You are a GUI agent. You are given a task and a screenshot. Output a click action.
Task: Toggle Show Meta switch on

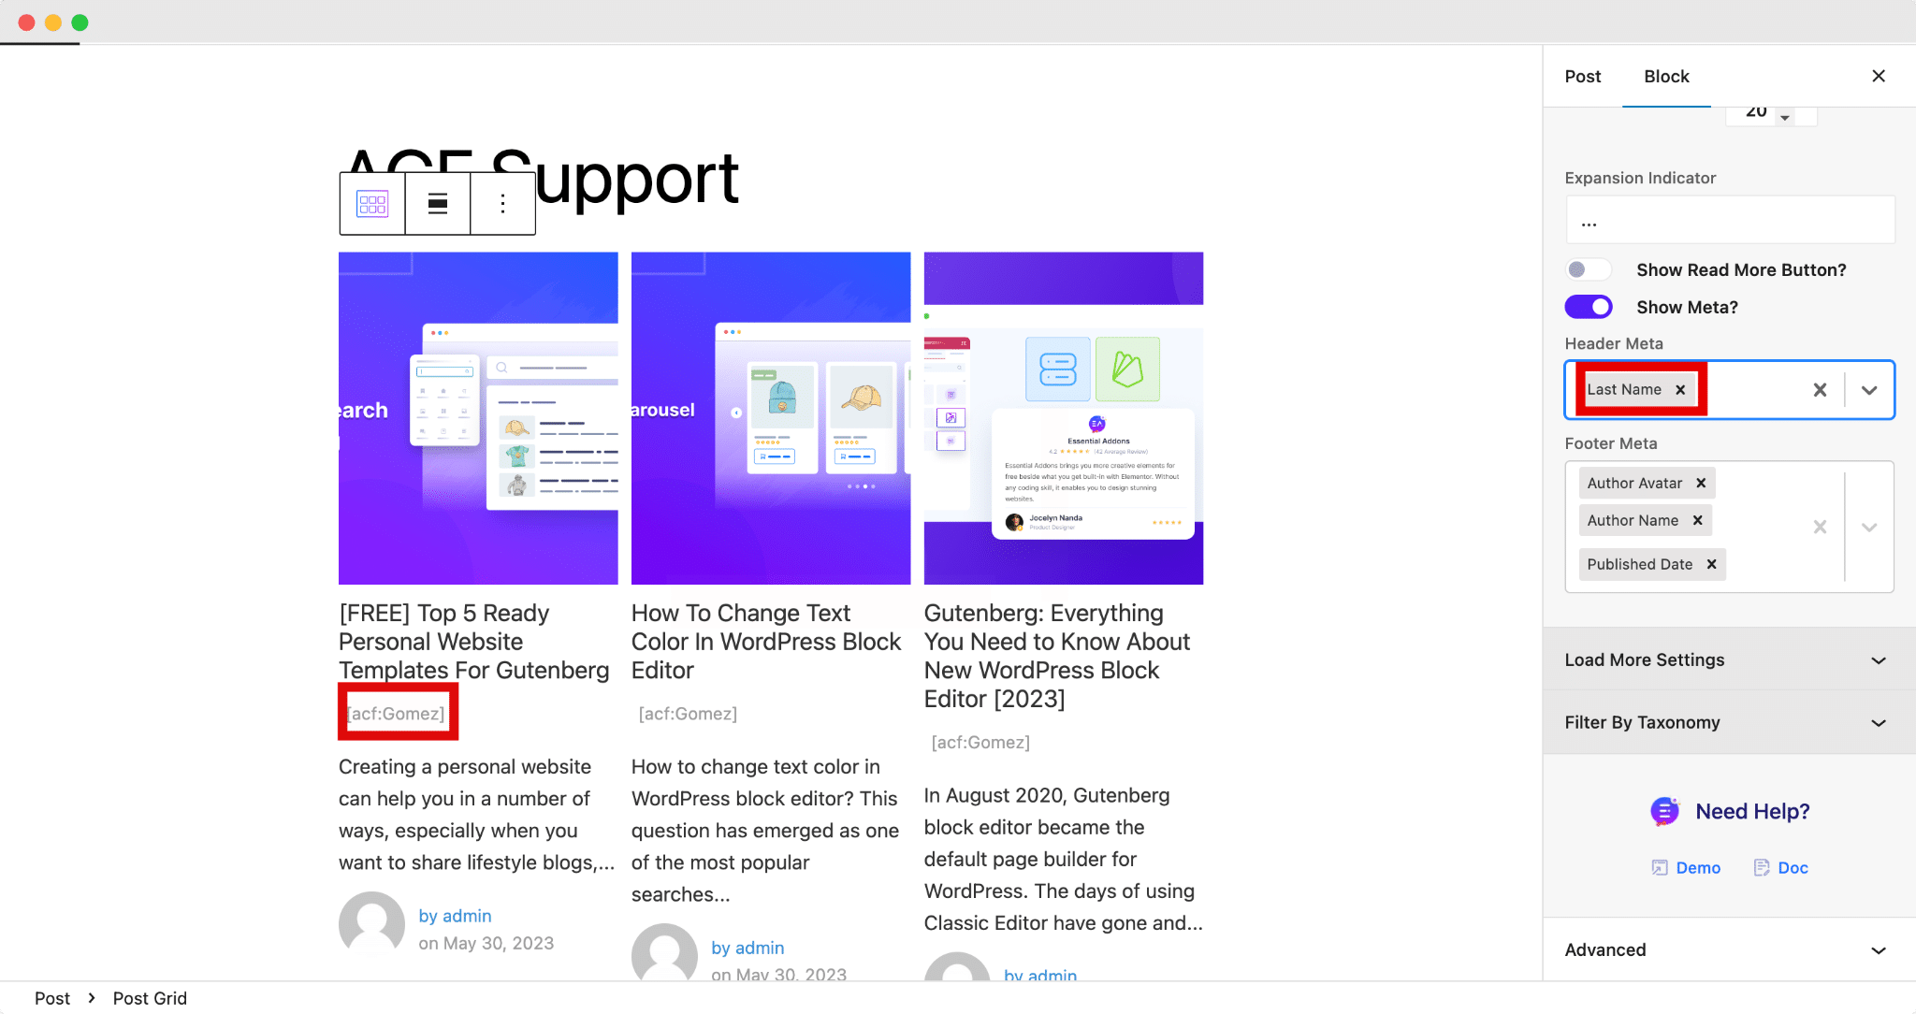(1589, 306)
